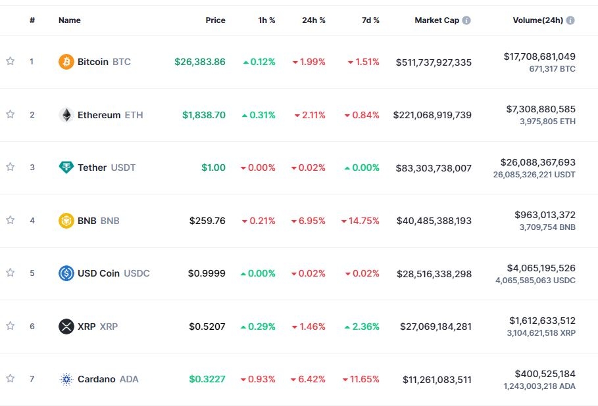Click Cardano's price of $0.3227
598x406 pixels.
tap(207, 379)
